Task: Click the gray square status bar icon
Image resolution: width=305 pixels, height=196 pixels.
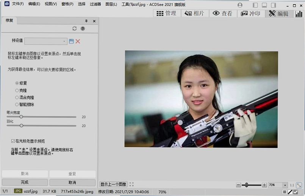Action: (285, 192)
